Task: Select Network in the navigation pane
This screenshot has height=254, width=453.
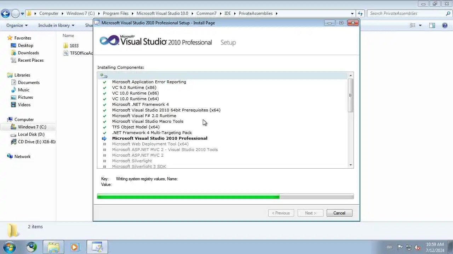Action: (x=22, y=157)
